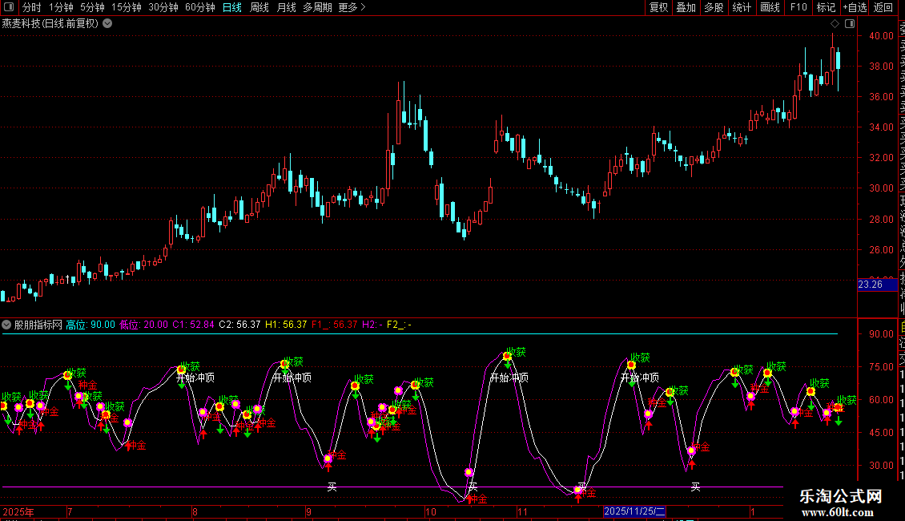The height and width of the screenshot is (521, 905).
Task: Click the 2025/11/25 date marker on timeline
Action: [x=633, y=511]
